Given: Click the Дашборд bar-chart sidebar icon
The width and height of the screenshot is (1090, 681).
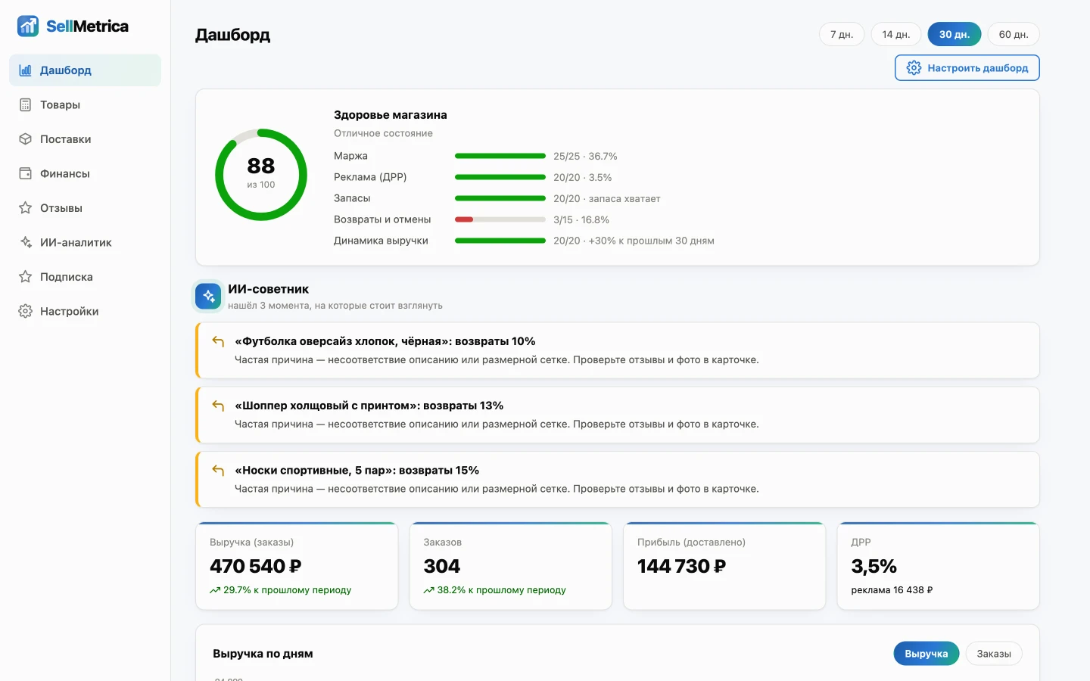Looking at the screenshot, I should [26, 70].
